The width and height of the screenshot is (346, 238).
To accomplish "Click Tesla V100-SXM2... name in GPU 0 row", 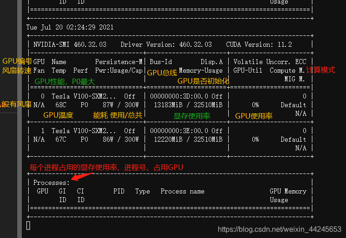I will click(x=84, y=96).
